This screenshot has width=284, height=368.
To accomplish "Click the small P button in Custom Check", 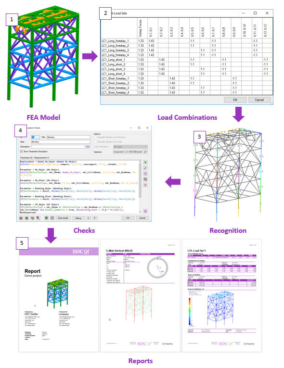I will pos(95,218).
